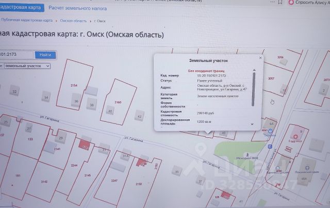Click building 29 on the map
This screenshot has height=208, width=330.
point(61,138)
